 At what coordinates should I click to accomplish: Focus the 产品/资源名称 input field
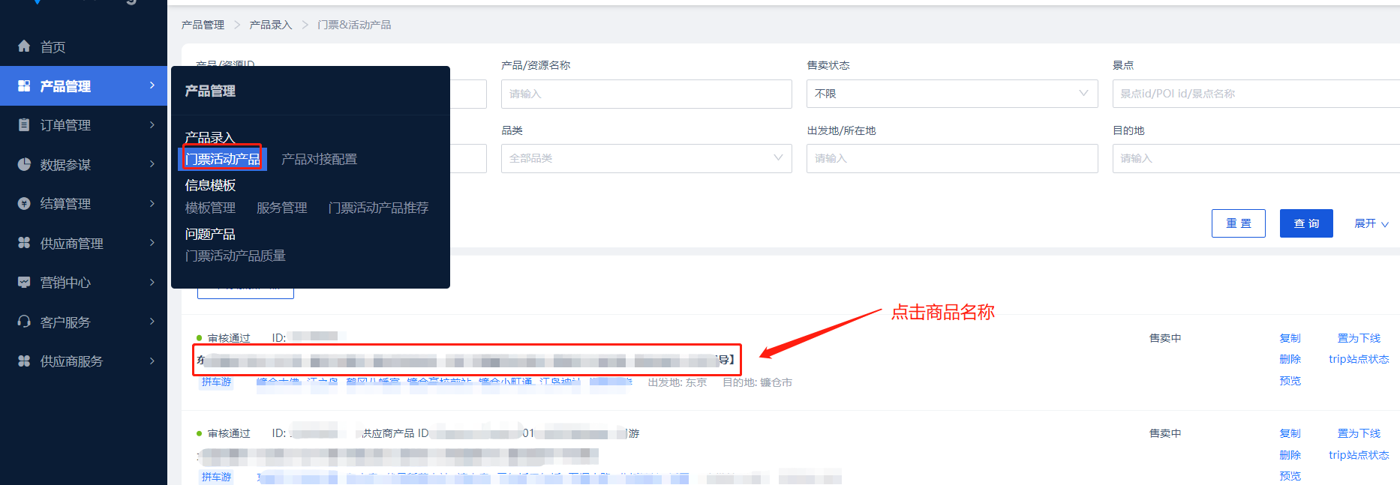646,94
